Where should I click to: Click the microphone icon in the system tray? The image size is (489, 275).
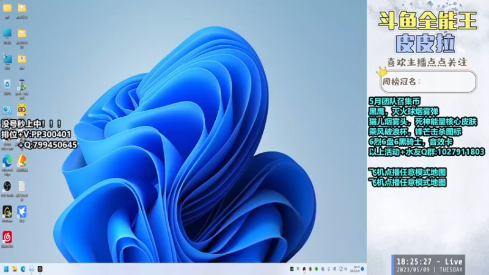pos(328,269)
